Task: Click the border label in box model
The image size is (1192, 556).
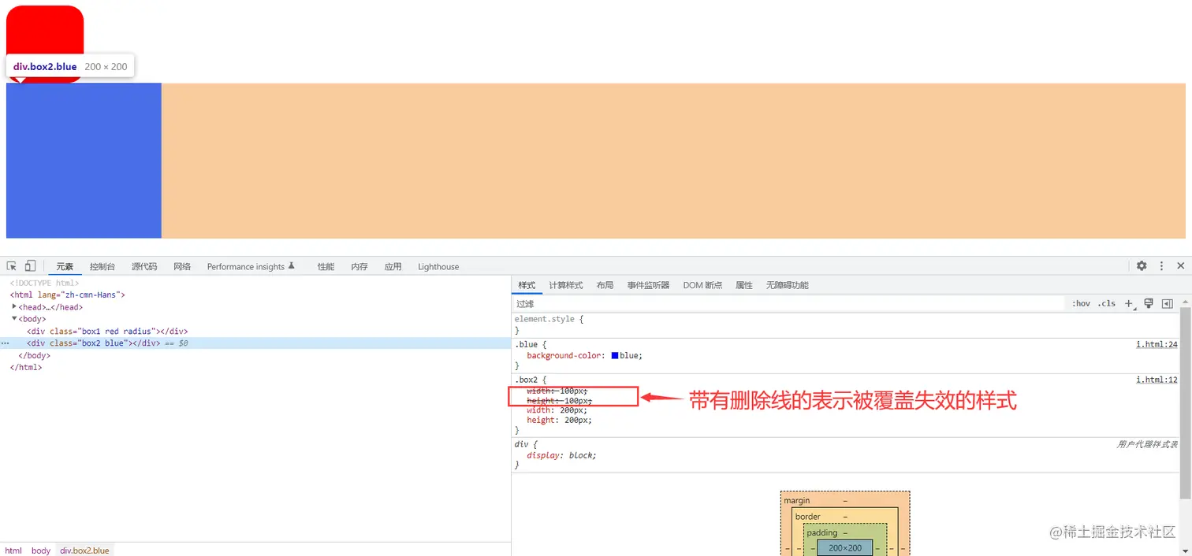Action: (807, 517)
